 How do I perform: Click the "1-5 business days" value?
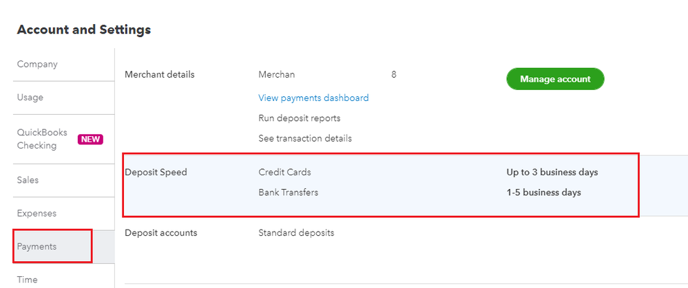tap(543, 192)
